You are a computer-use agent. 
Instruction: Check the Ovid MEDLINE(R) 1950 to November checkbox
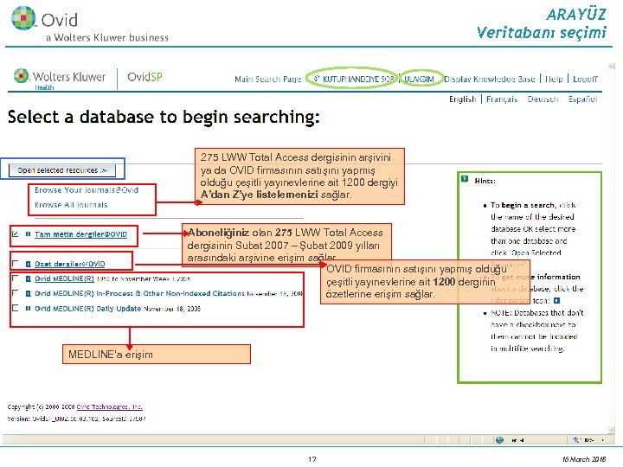15,278
